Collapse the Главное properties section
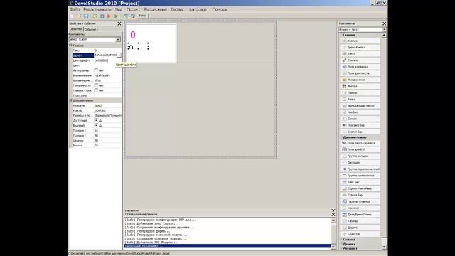 (70, 46)
